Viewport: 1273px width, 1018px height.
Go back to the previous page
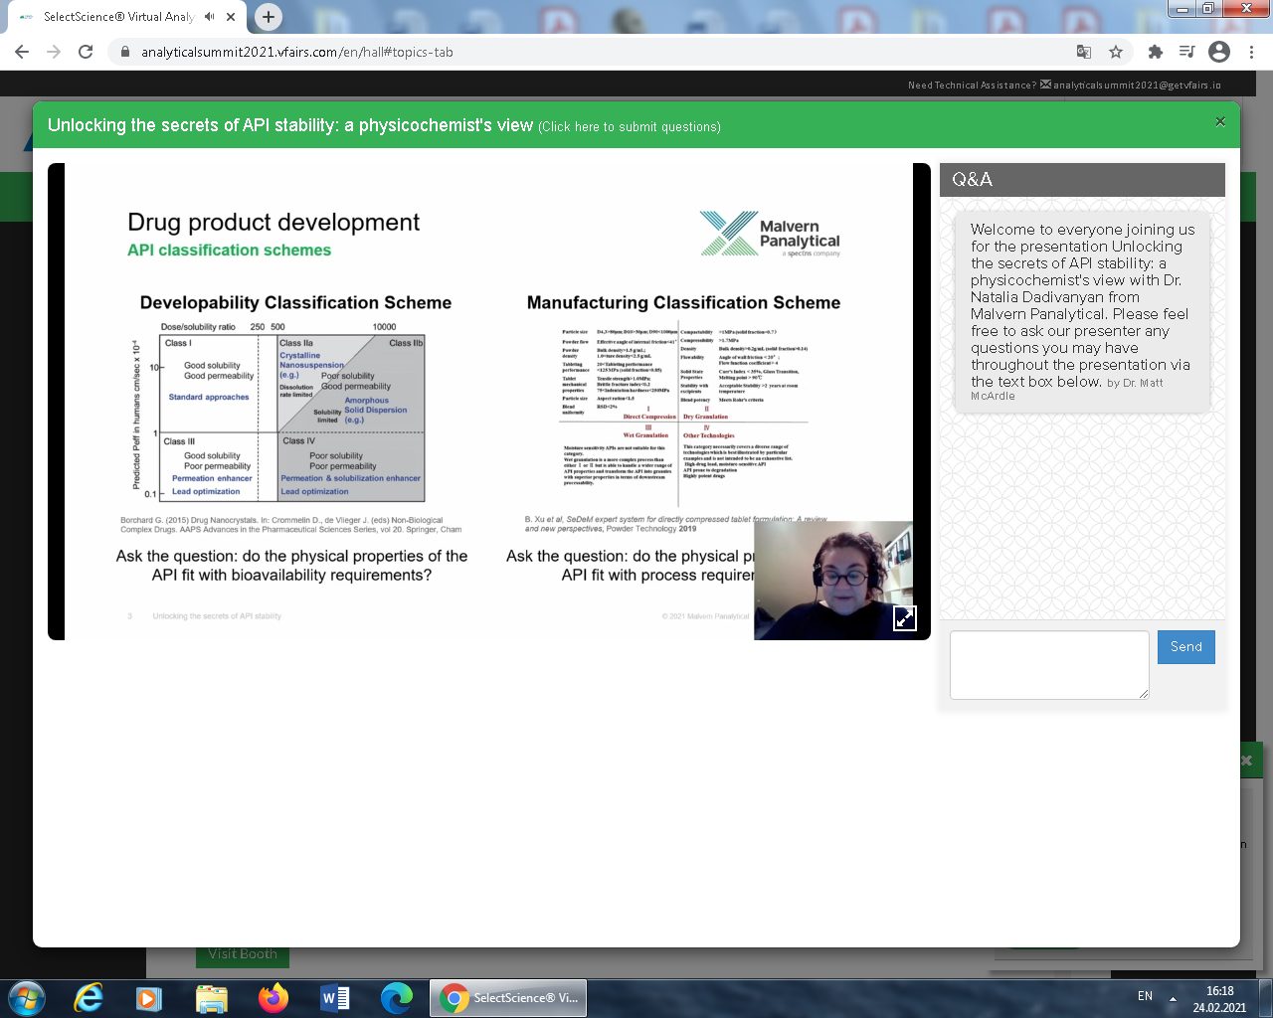(22, 52)
